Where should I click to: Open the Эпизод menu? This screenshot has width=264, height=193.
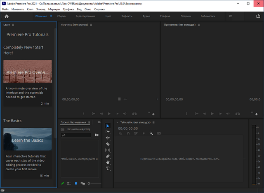42,9
